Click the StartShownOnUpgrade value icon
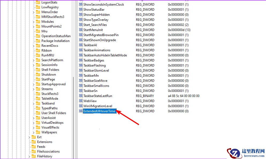Screen dimensions: 266x159 [81, 40]
